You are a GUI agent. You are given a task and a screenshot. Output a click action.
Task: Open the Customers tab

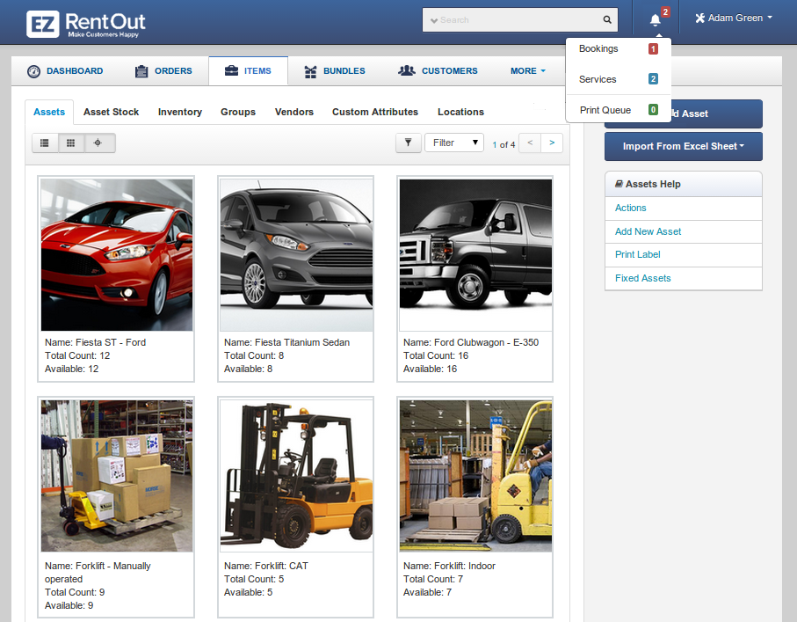[x=438, y=70]
